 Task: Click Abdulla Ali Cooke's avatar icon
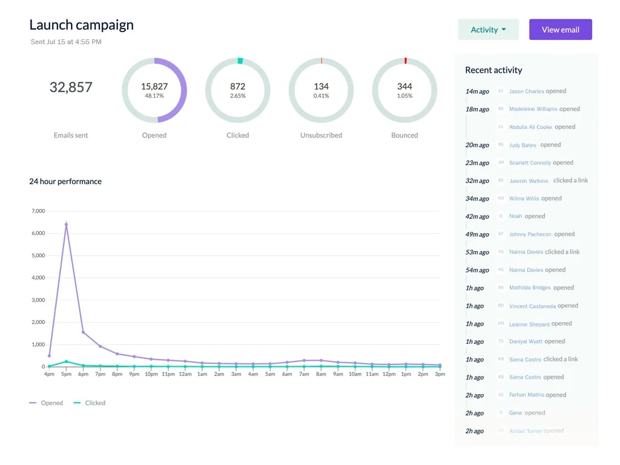click(x=501, y=127)
